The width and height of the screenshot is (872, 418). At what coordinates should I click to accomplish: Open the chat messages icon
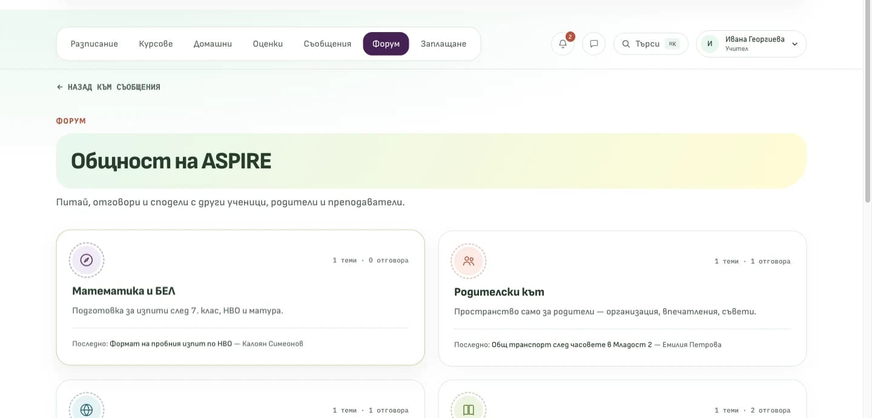594,44
